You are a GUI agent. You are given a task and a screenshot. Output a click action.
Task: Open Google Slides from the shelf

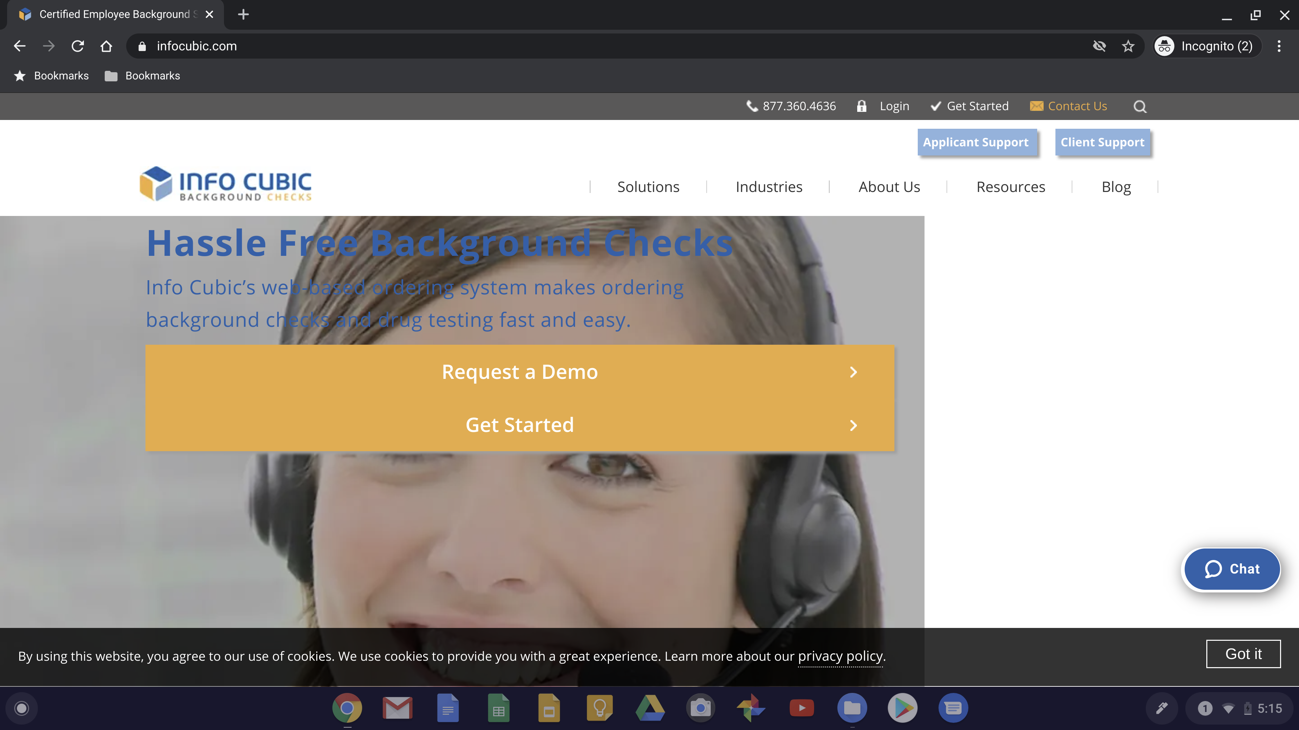(x=549, y=708)
